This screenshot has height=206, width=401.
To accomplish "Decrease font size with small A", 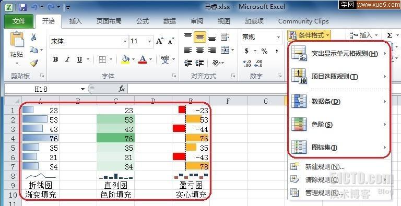I will tap(171, 41).
